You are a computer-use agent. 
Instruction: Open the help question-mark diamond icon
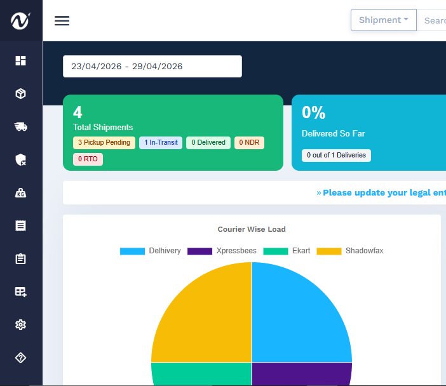pos(20,357)
